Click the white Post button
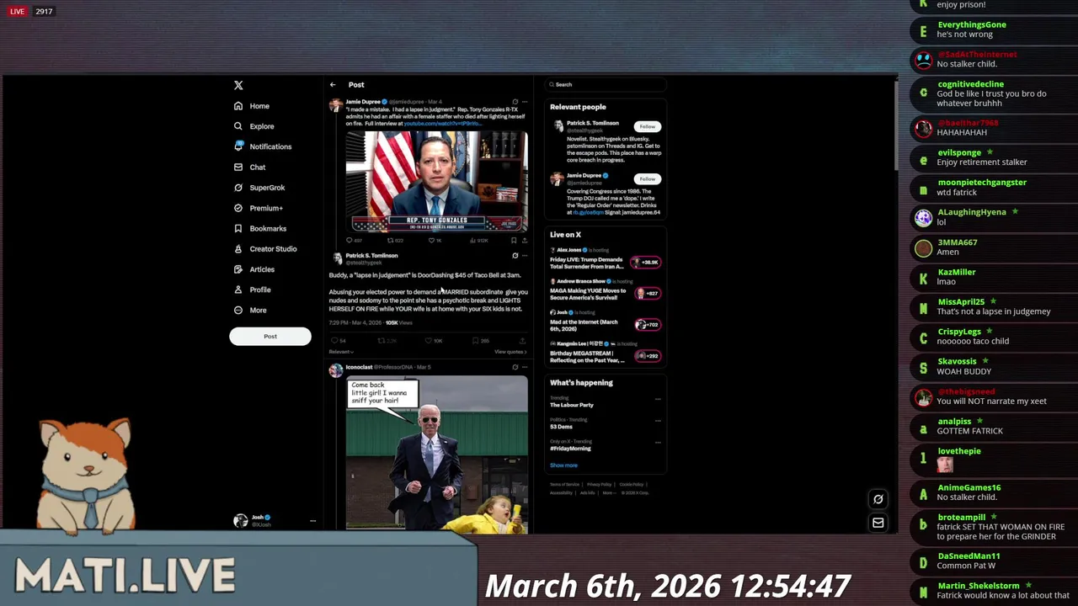 270,337
